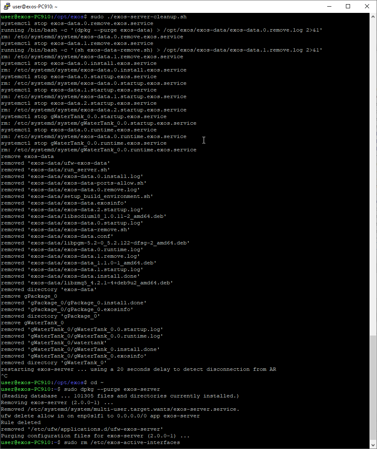Click the 'Rule deleted' output line

tap(21, 422)
